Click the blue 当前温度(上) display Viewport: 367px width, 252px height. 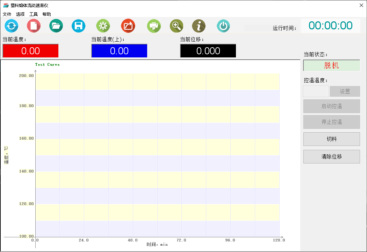pos(119,51)
